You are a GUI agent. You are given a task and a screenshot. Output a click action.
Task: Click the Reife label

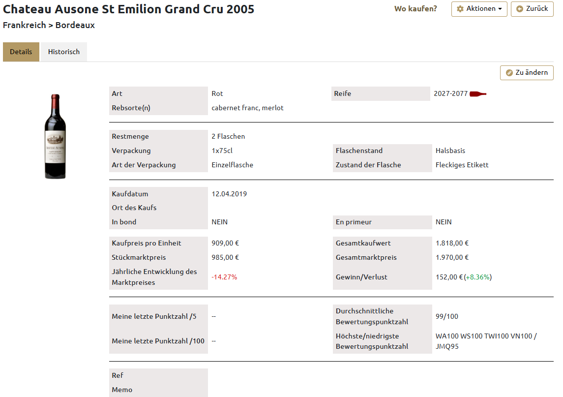point(343,94)
